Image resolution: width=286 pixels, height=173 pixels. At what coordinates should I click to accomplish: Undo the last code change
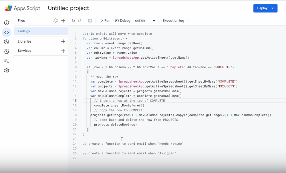point(73,20)
